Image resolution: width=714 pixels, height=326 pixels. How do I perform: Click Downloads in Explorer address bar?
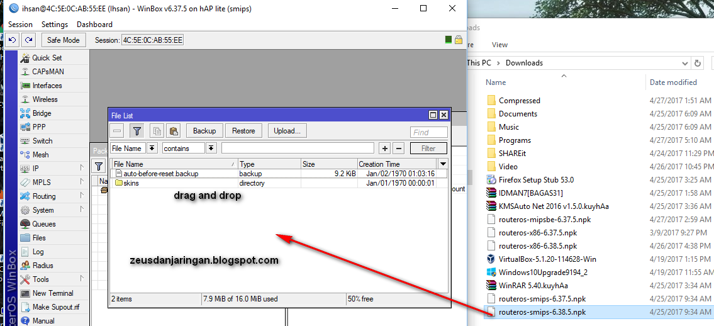(524, 63)
